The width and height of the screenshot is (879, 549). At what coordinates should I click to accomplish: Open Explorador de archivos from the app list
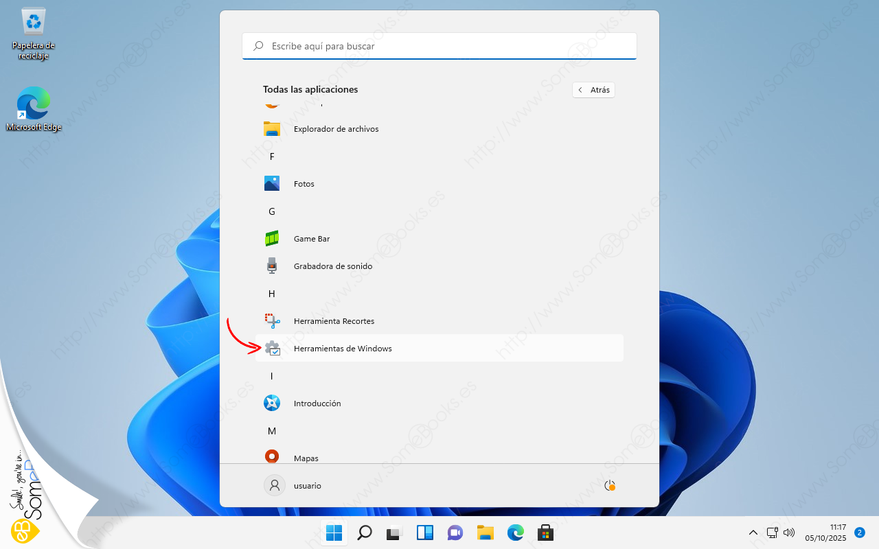(336, 129)
